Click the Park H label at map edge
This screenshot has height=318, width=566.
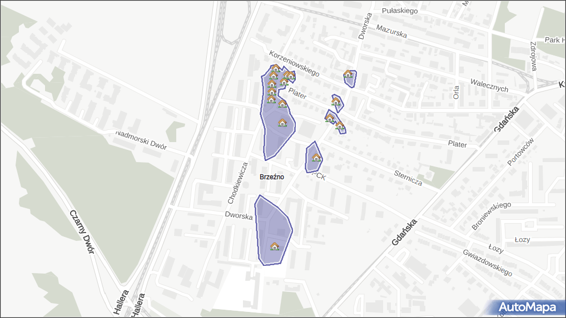(x=555, y=40)
